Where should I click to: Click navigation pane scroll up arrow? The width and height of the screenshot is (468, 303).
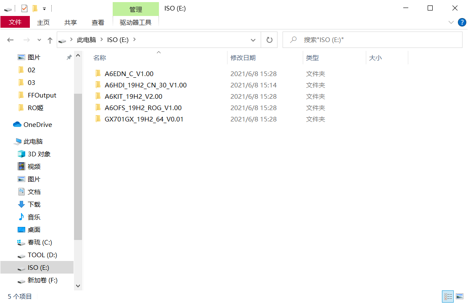78,55
